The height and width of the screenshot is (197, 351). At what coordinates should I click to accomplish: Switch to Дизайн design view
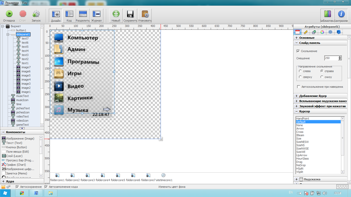click(56, 14)
